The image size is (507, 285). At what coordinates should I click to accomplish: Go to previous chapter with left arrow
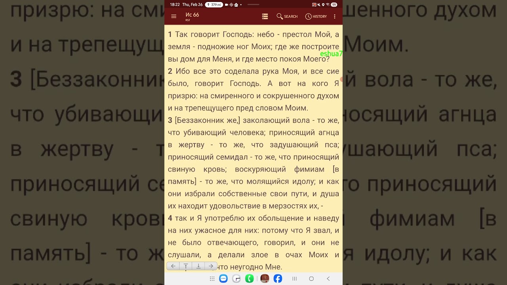point(173,266)
